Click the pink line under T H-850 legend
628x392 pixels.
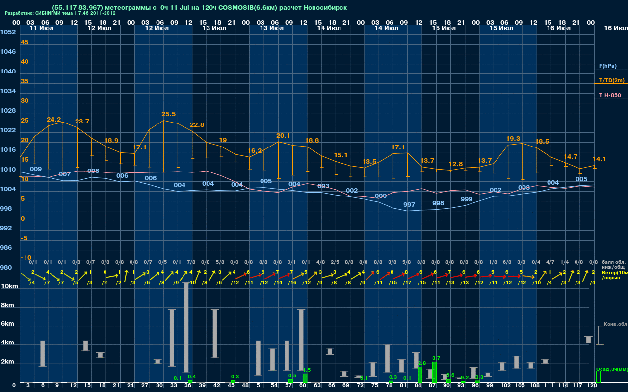point(611,98)
